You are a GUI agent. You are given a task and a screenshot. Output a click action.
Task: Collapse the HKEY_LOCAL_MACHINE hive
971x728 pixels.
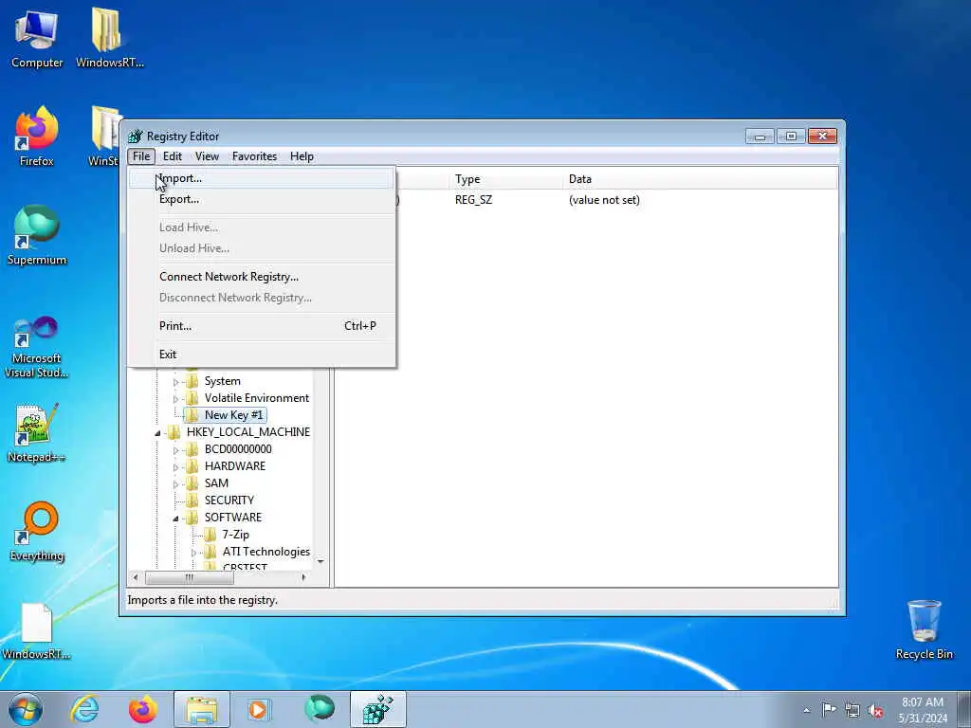(158, 432)
